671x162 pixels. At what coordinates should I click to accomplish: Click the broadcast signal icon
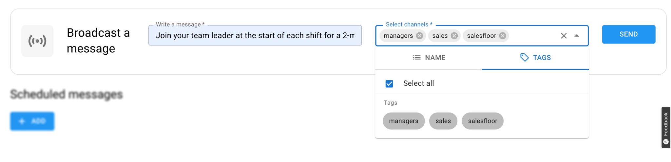point(37,41)
